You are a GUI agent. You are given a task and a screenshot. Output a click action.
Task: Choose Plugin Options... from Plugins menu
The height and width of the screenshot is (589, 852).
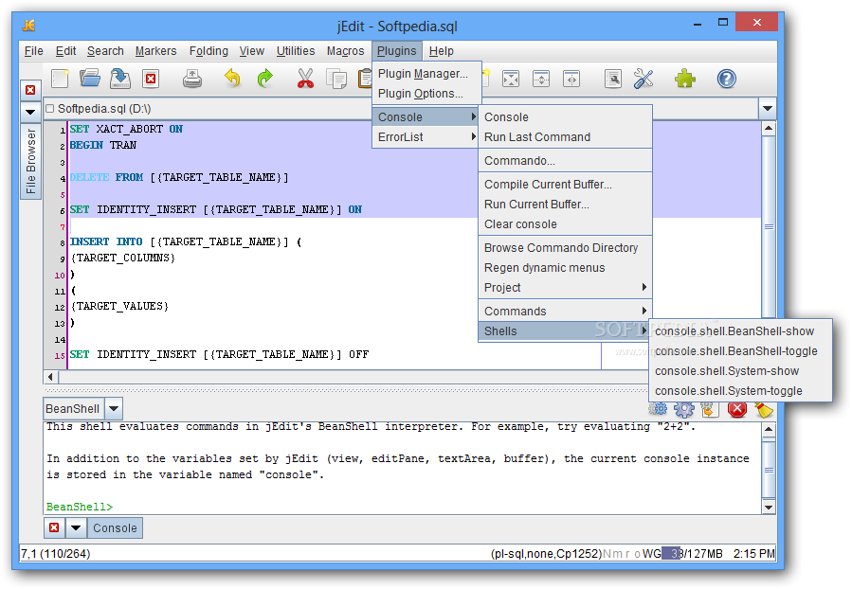(426, 94)
